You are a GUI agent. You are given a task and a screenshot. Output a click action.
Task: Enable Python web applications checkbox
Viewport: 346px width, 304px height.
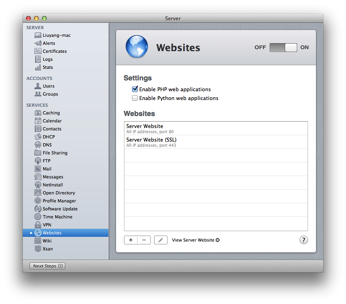(135, 98)
